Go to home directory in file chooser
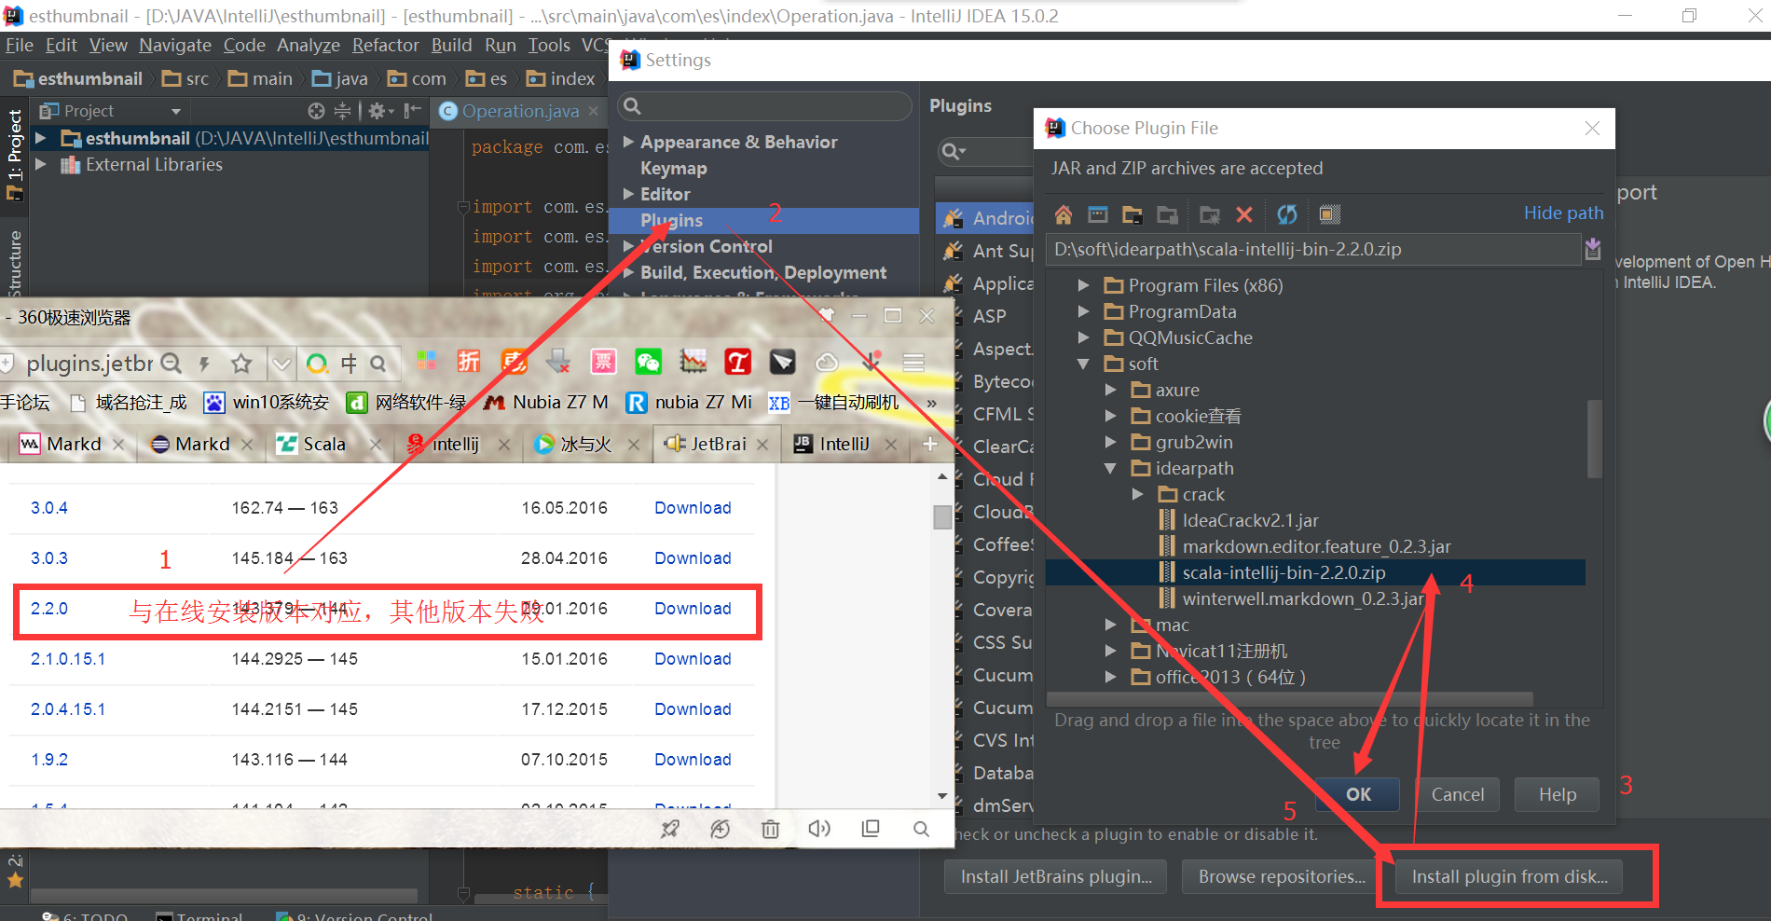This screenshot has height=921, width=1771. [x=1064, y=215]
